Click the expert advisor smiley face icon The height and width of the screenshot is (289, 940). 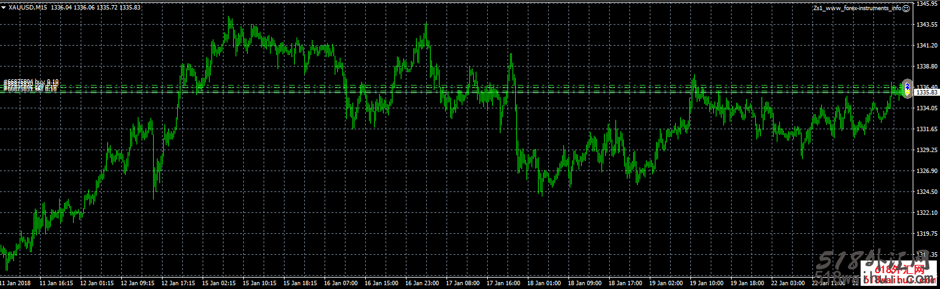[906, 8]
